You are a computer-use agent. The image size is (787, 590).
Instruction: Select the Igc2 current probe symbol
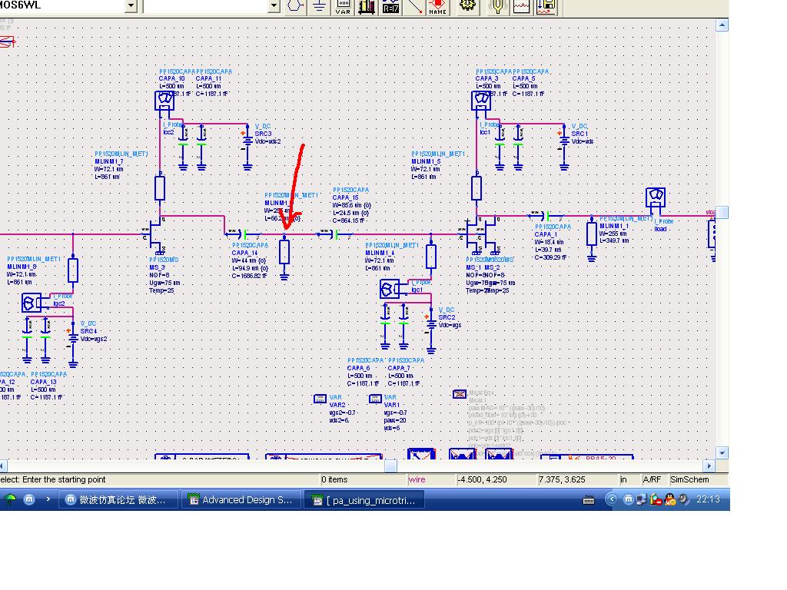pyautogui.click(x=31, y=303)
